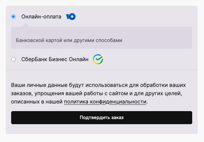Click the word заказов in the notice

pos(21,94)
